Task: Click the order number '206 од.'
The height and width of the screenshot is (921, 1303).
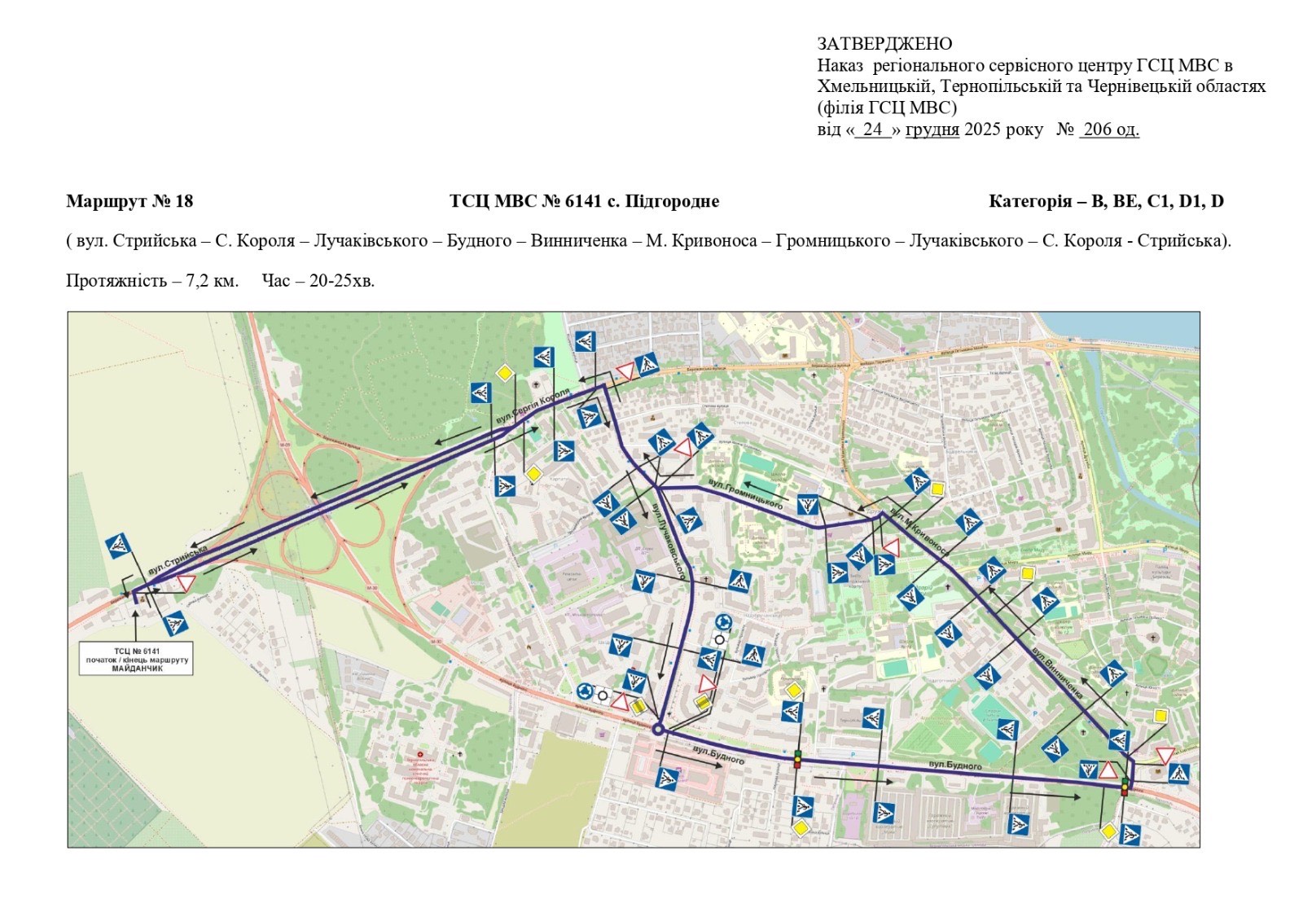Action: (1108, 129)
